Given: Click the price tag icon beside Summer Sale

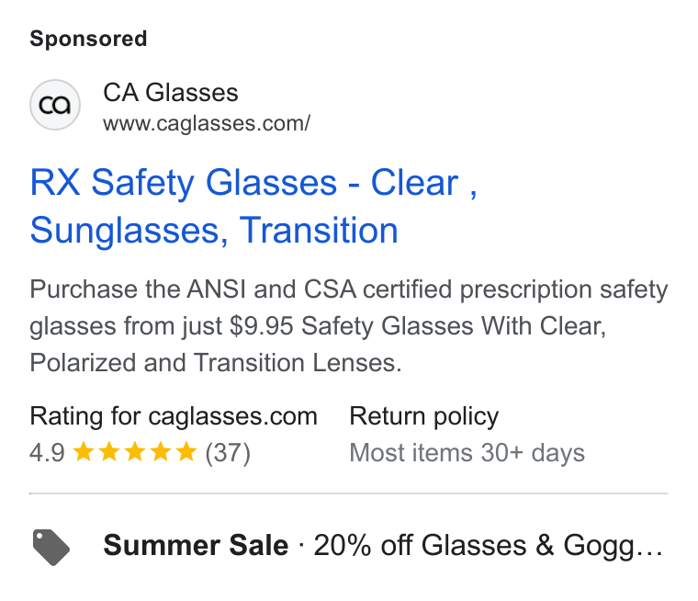Looking at the screenshot, I should click(51, 547).
